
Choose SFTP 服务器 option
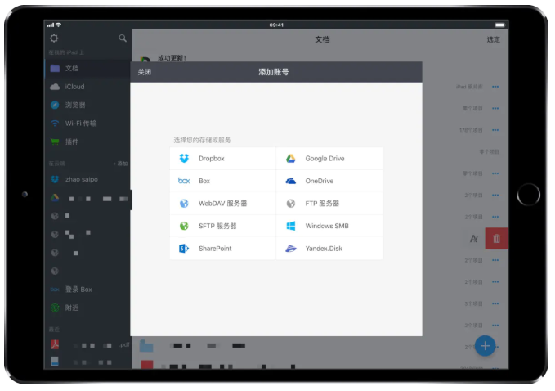tap(217, 226)
